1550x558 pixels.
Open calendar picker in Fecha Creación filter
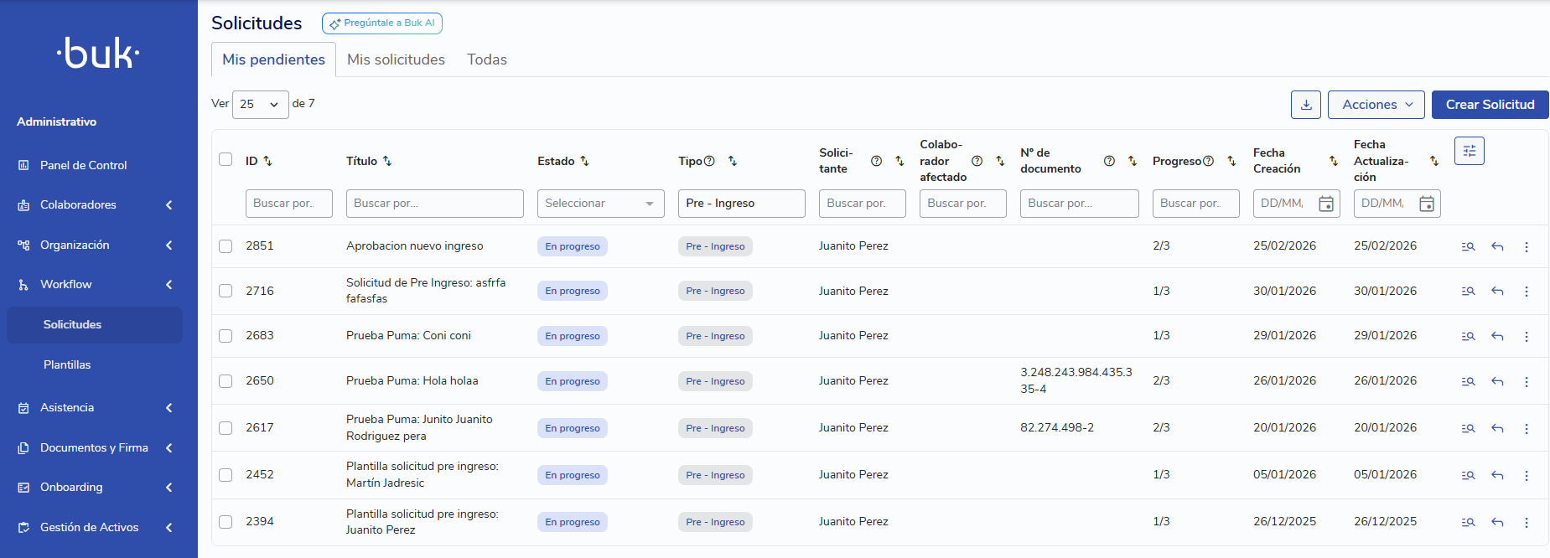[x=1326, y=204]
